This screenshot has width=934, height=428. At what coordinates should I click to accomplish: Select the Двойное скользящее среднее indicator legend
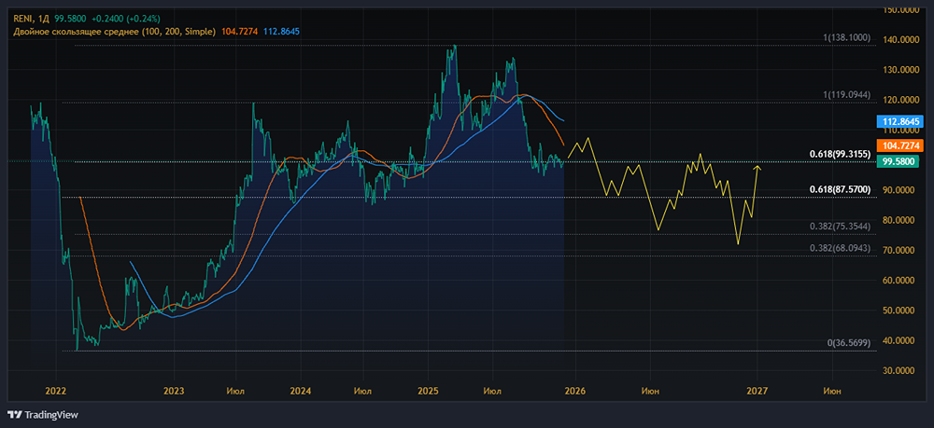[112, 32]
